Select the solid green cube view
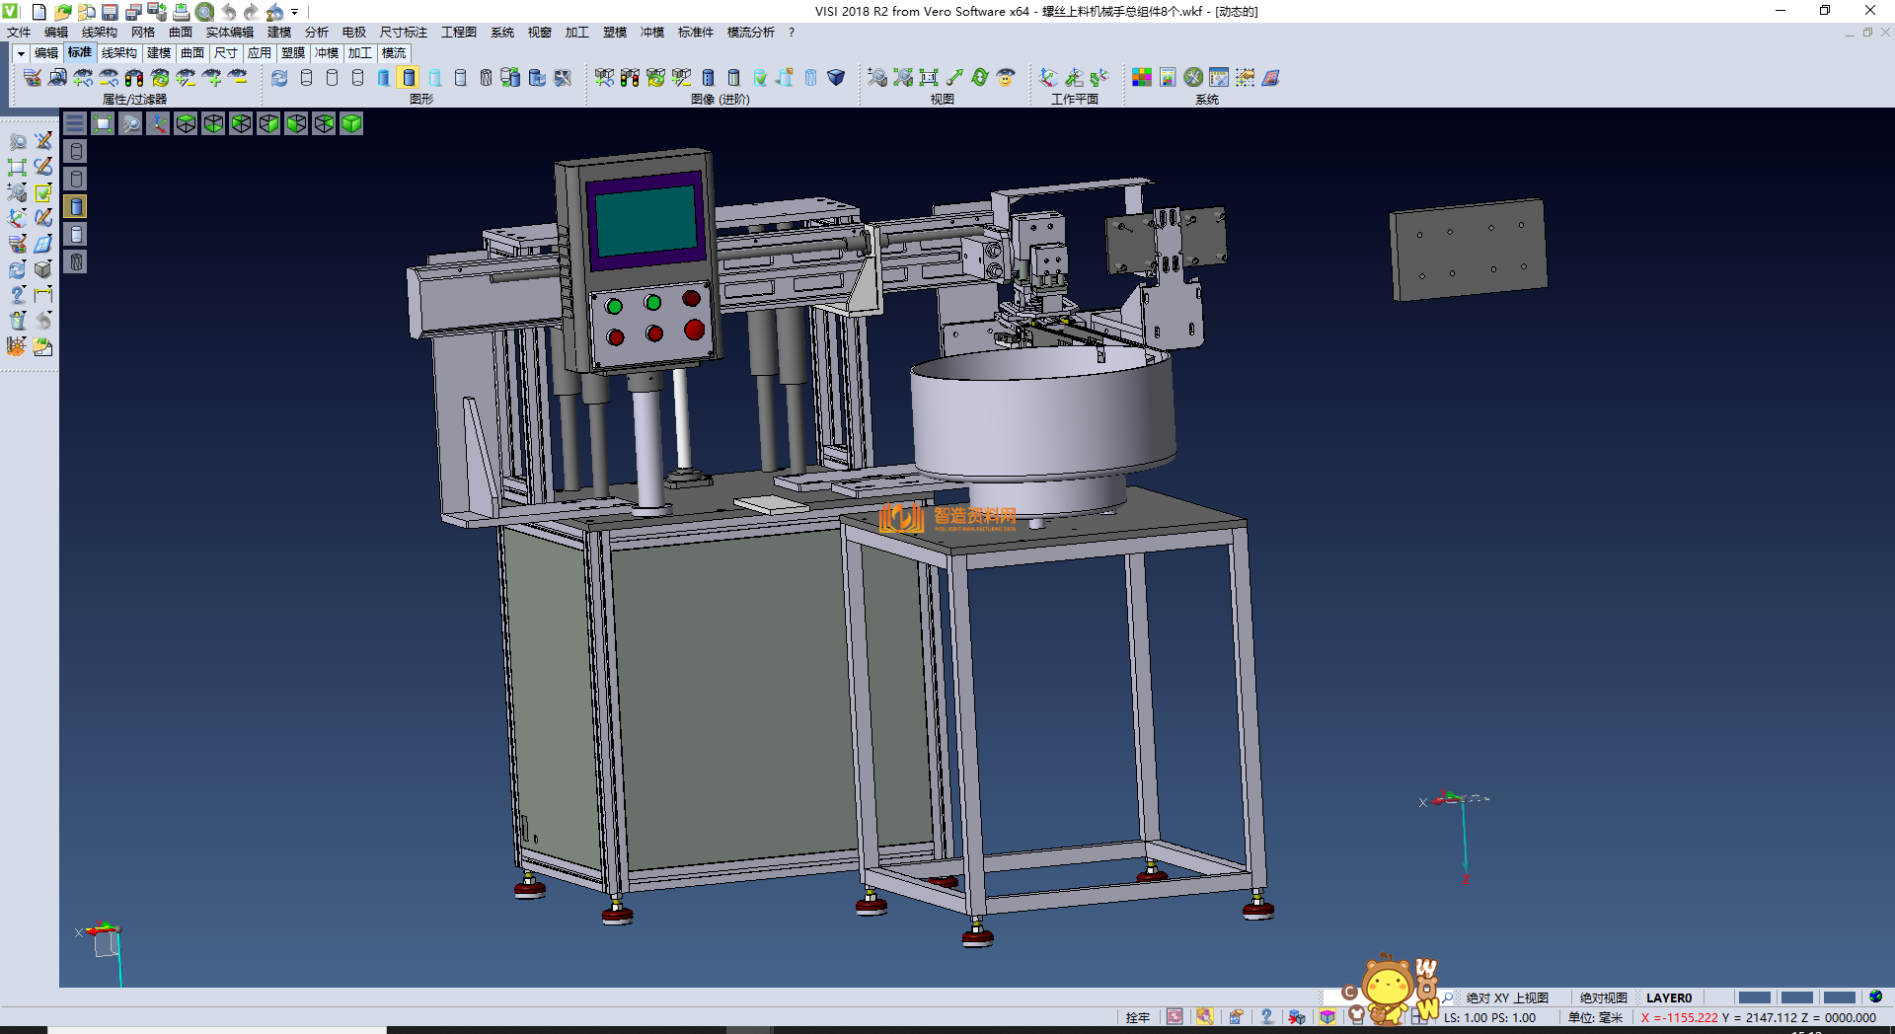The width and height of the screenshot is (1895, 1034). point(351,123)
